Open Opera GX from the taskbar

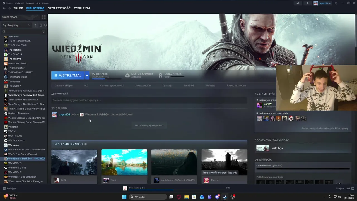tap(179, 197)
